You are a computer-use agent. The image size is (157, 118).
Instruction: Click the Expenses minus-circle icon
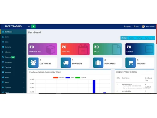pos(3,87)
